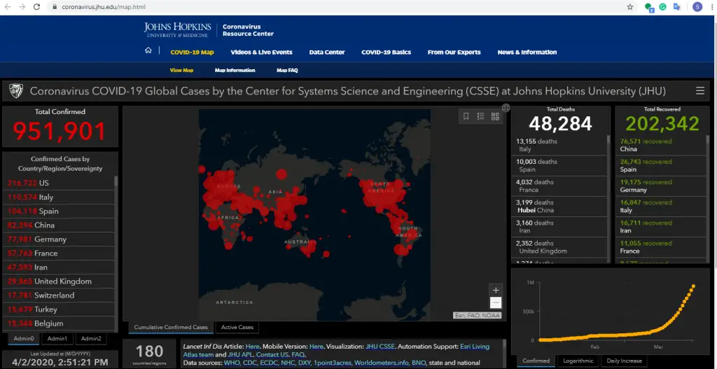Open COVID-19 Basics menu
This screenshot has width=717, height=369.
point(386,52)
